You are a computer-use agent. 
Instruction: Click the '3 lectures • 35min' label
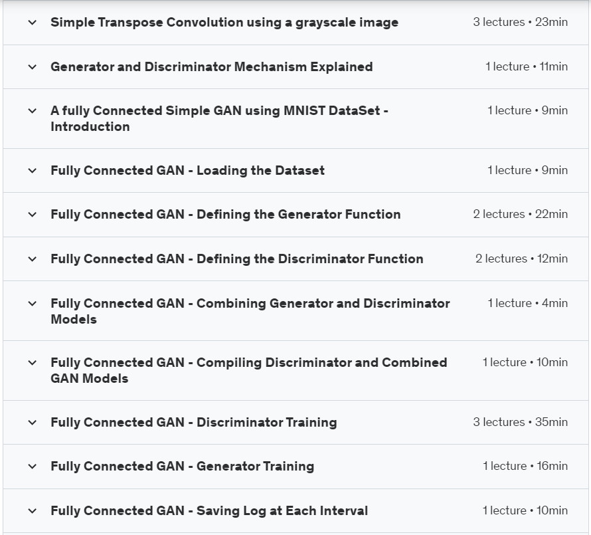[x=520, y=422]
